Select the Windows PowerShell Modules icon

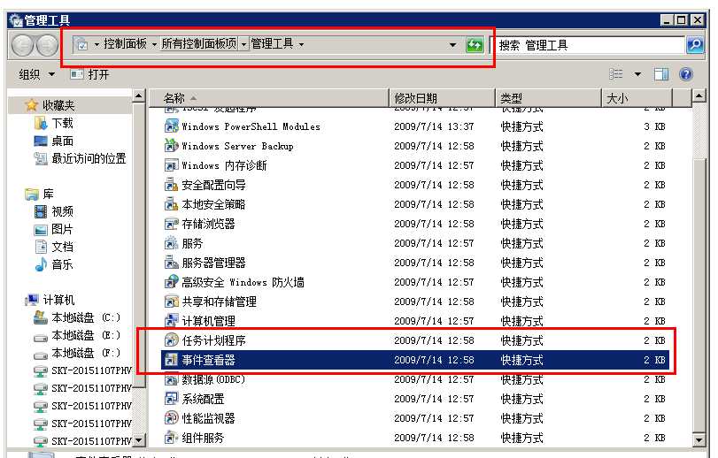coord(171,126)
